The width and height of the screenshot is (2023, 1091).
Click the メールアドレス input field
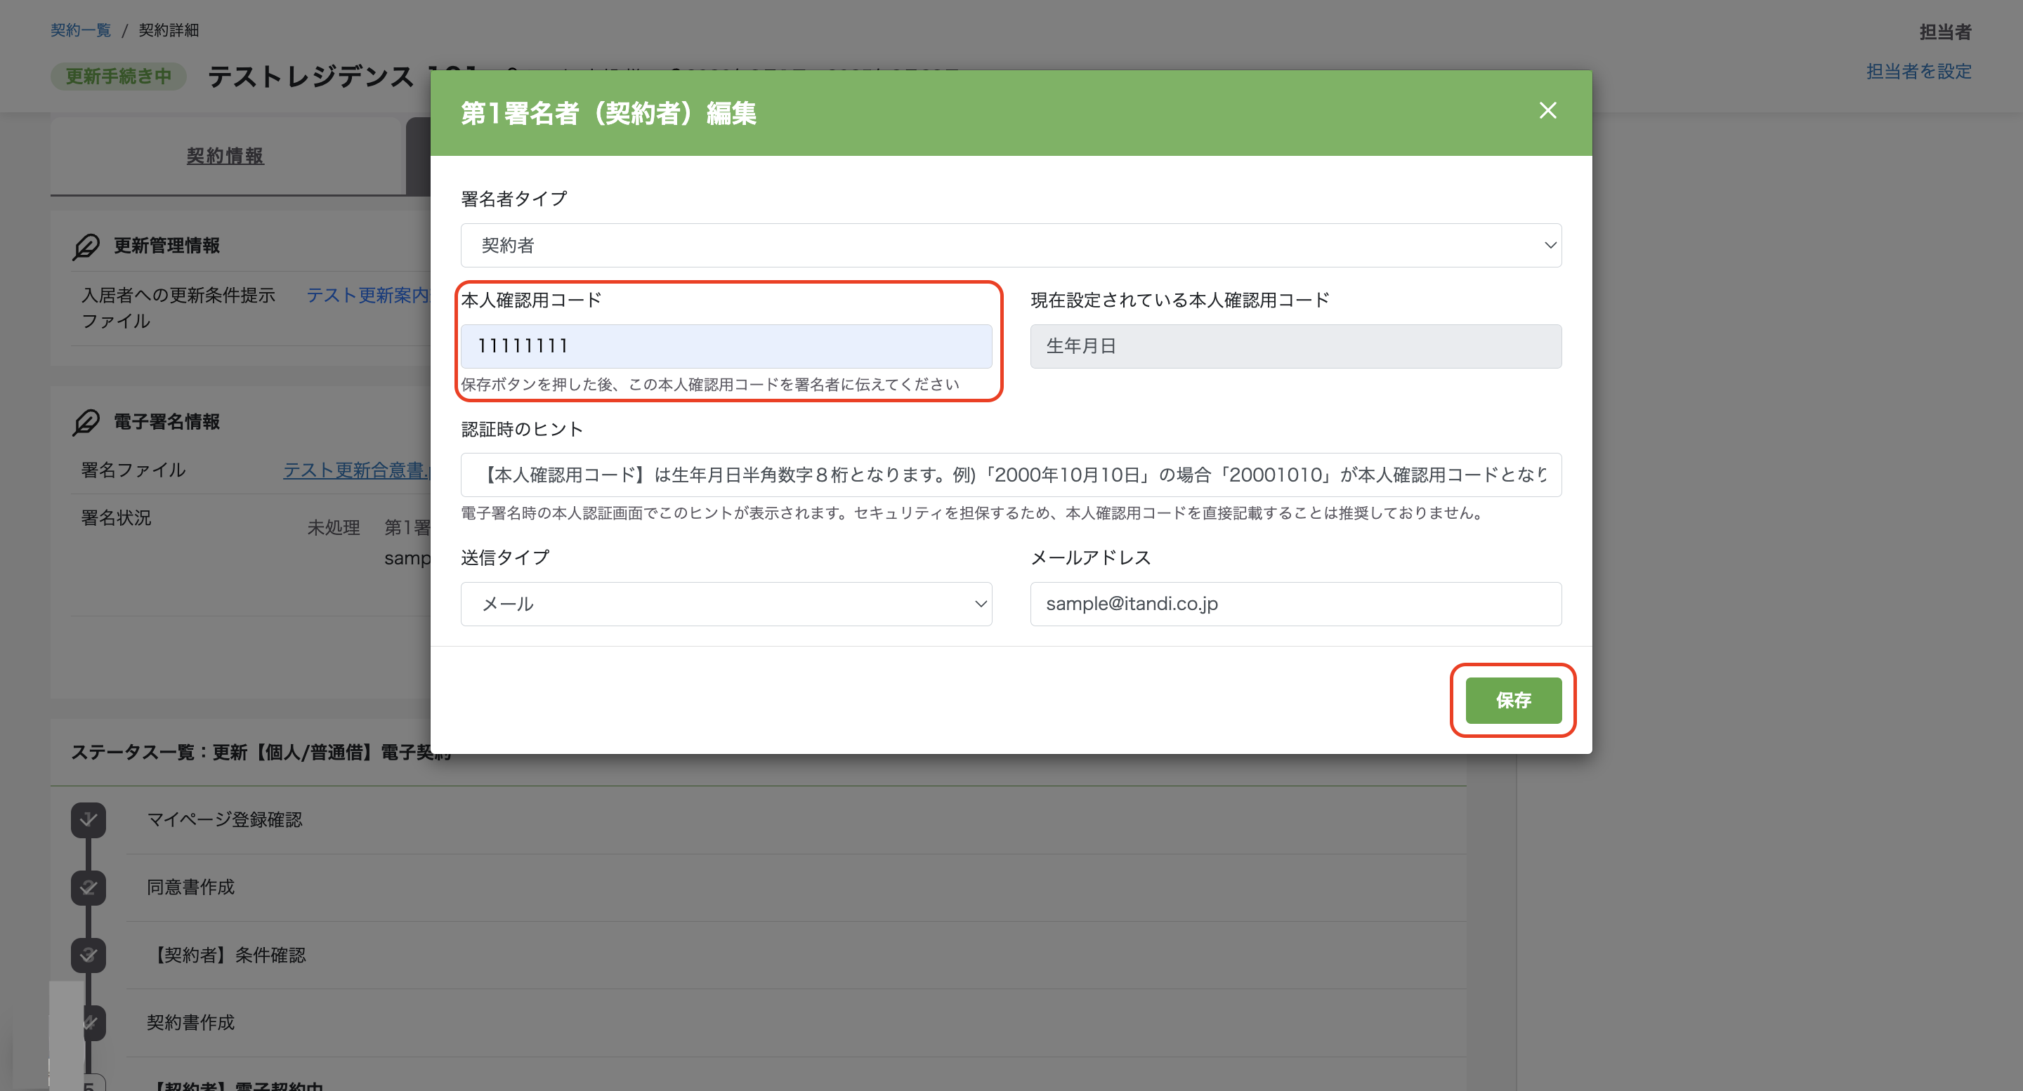coord(1295,604)
